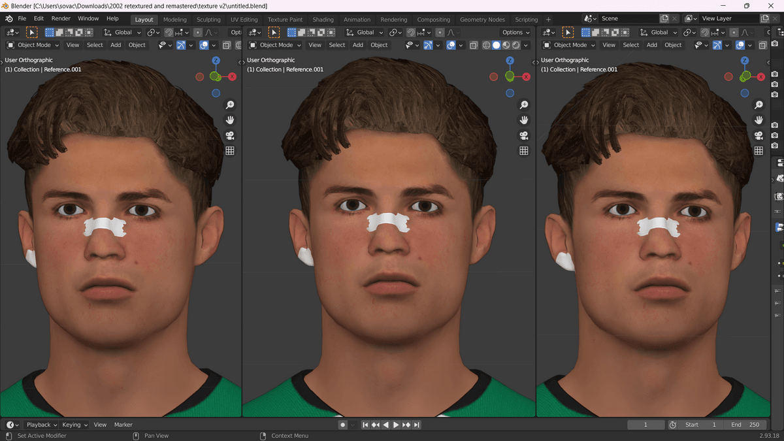Enable the auto keying record button

(342, 425)
